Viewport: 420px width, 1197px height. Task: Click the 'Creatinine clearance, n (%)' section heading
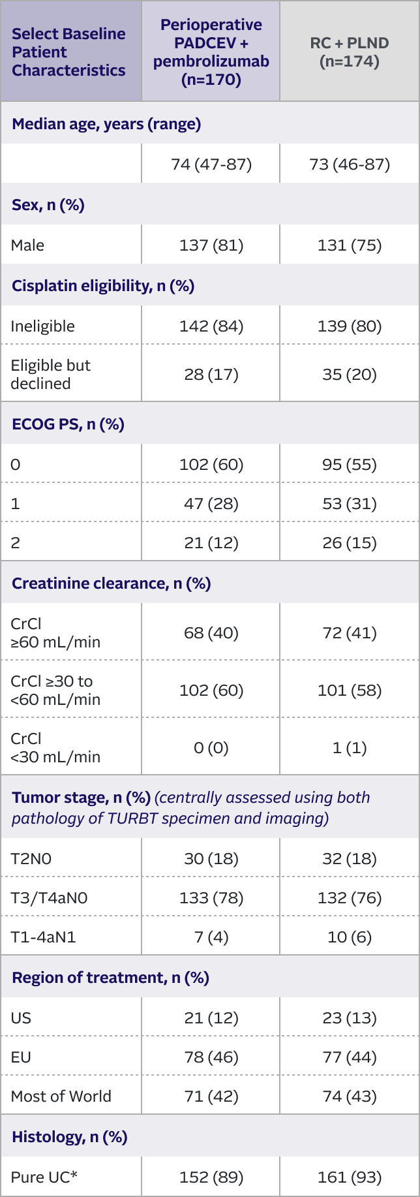[111, 583]
